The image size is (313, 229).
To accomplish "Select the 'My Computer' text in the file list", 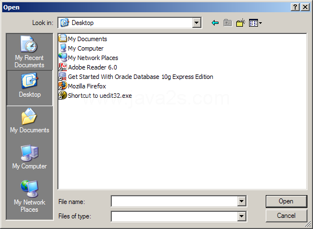I will [x=86, y=48].
